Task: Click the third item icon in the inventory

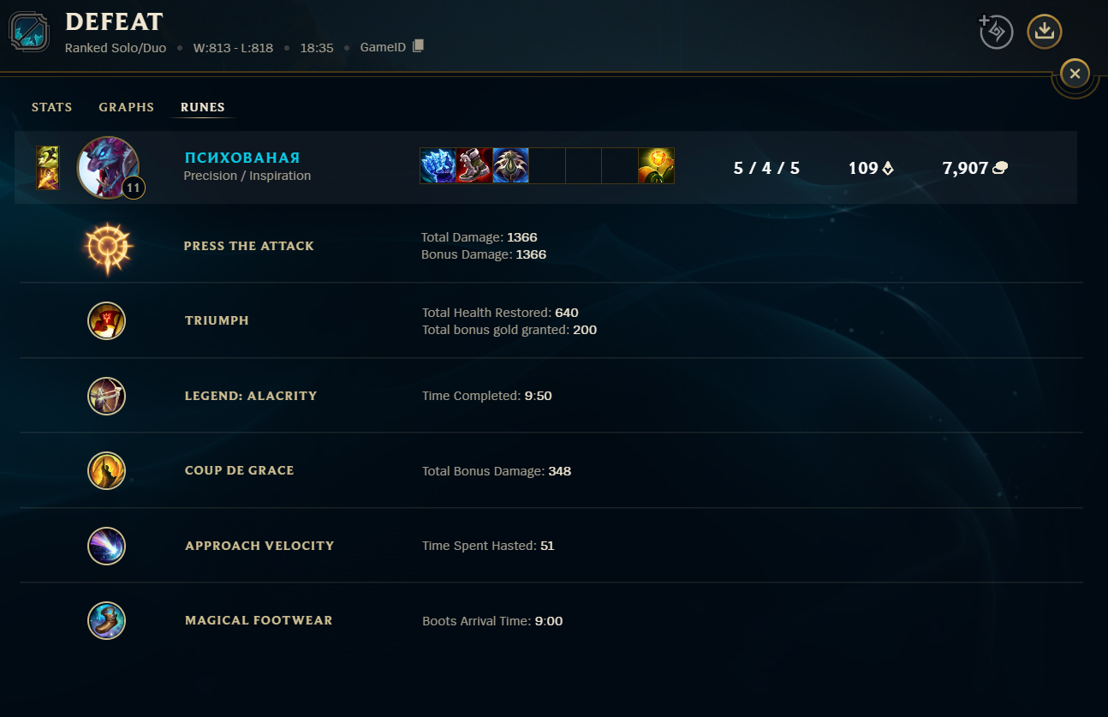Action: 510,166
